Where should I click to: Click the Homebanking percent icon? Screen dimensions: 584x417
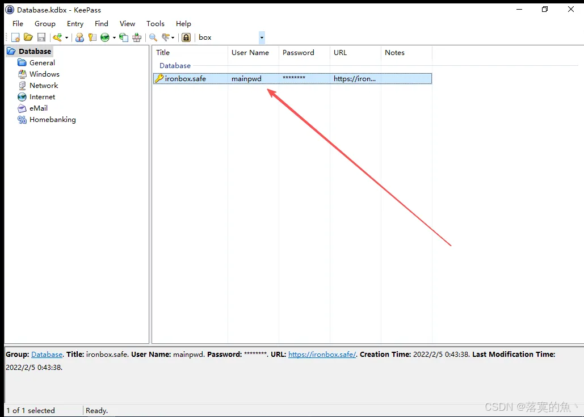[x=22, y=120]
